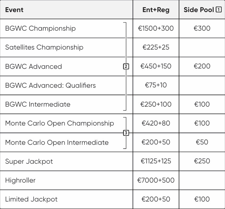This screenshot has width=225, height=209.
Task: Click footnote 1 icon beside Side Pool
Action: (x=218, y=9)
